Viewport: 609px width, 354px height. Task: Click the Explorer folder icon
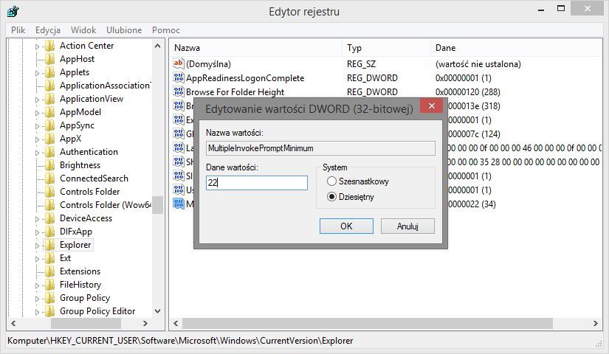click(x=49, y=245)
